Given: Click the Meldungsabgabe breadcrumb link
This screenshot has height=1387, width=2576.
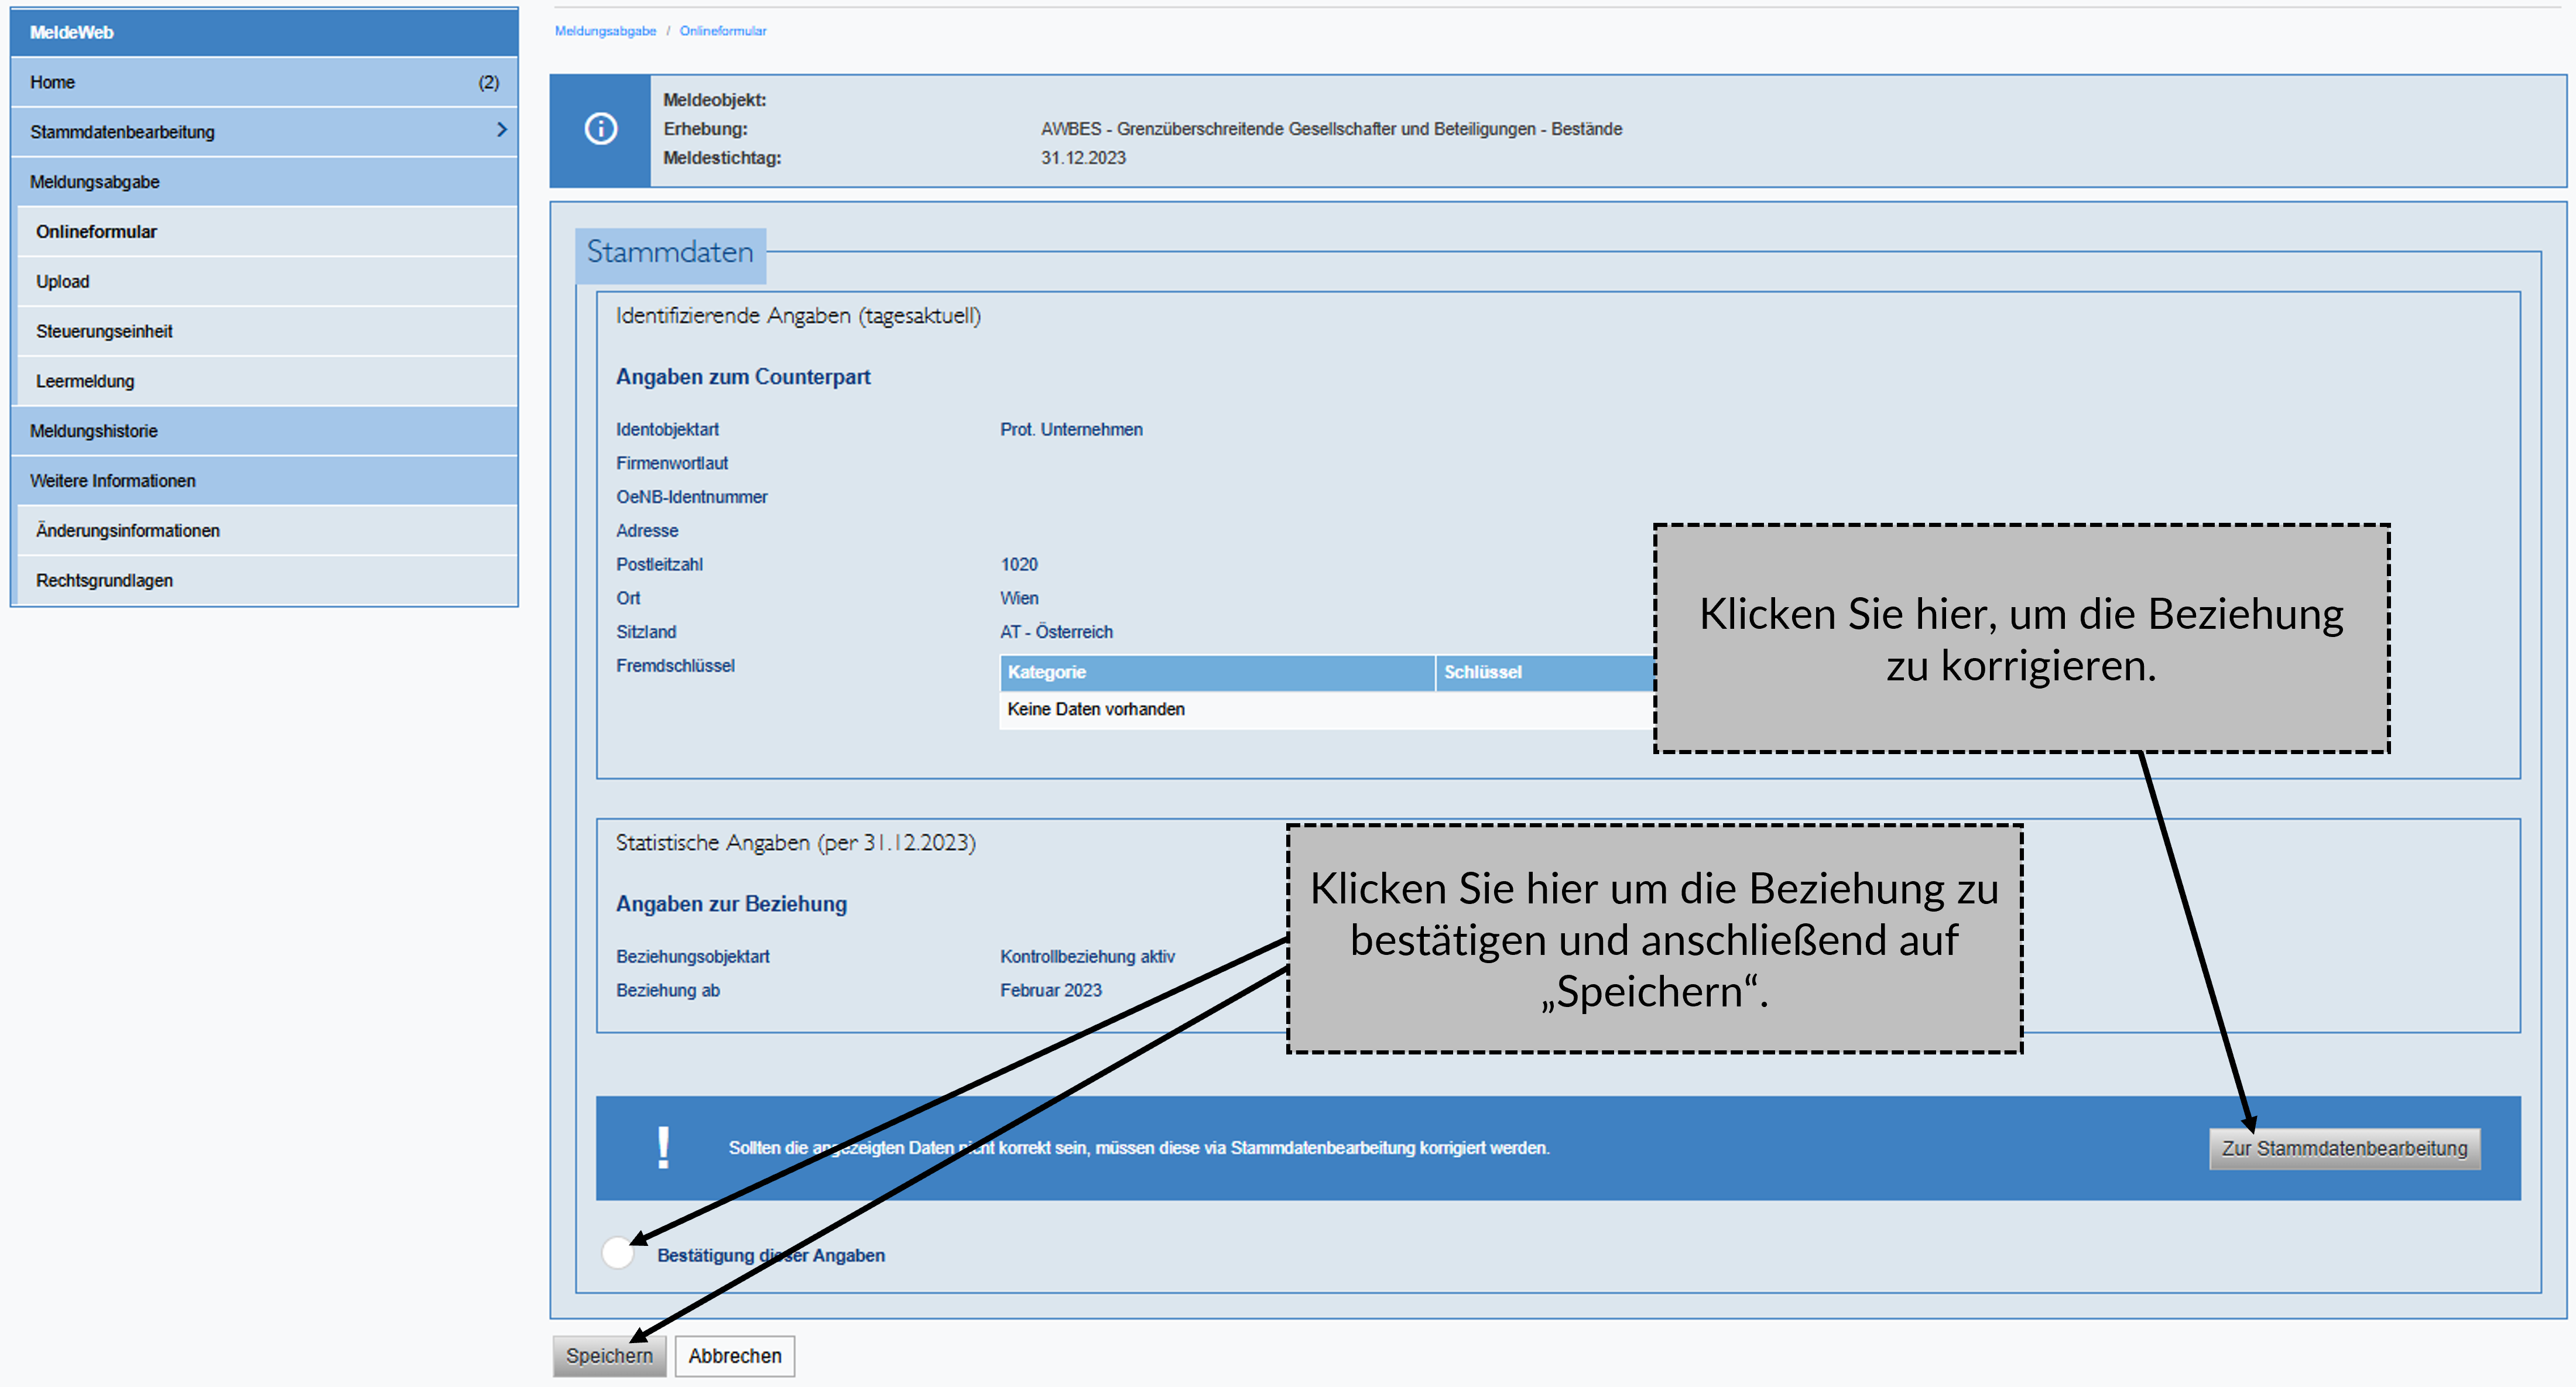Looking at the screenshot, I should (605, 31).
